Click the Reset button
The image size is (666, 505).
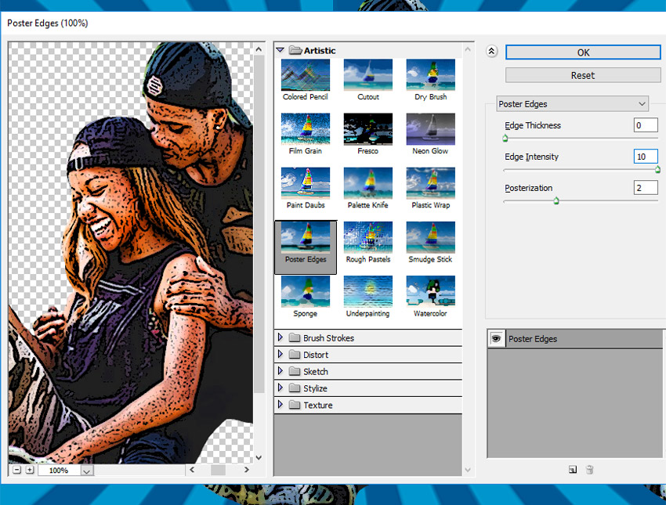coord(582,75)
